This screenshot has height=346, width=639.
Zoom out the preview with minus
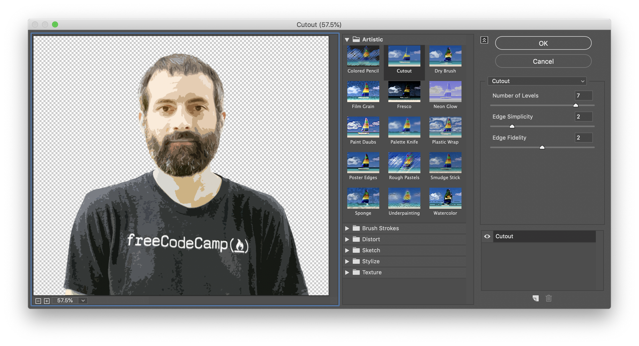(38, 301)
